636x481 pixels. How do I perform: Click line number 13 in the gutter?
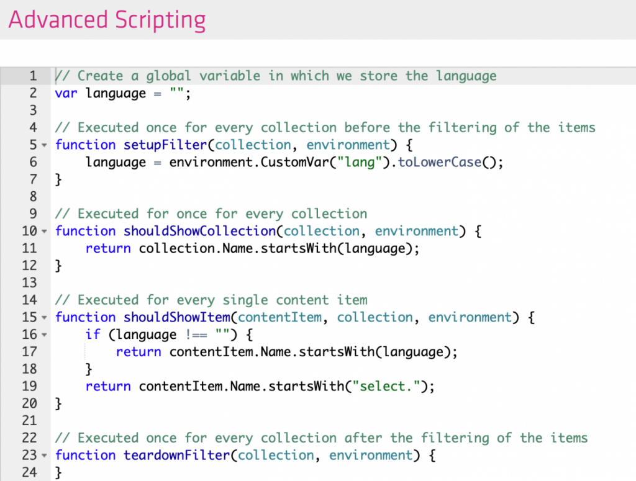point(29,283)
